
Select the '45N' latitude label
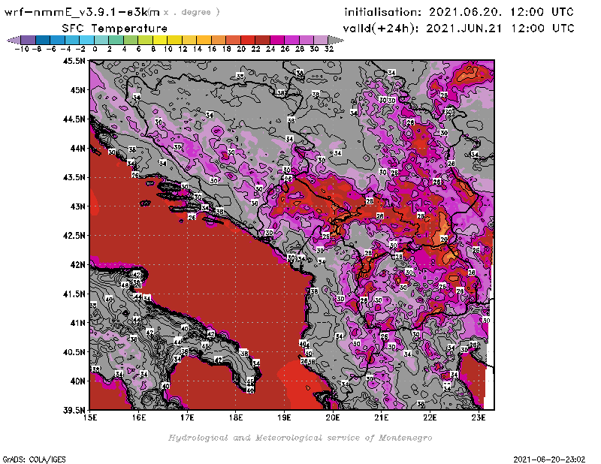[x=77, y=89]
